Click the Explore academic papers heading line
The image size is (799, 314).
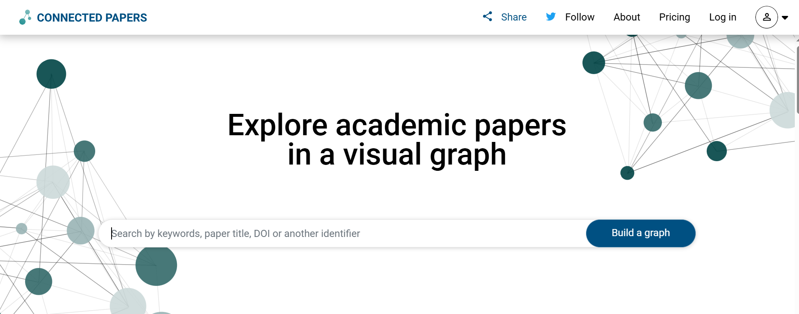(397, 125)
